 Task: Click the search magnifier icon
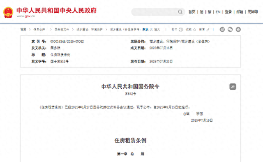(x=180, y=12)
